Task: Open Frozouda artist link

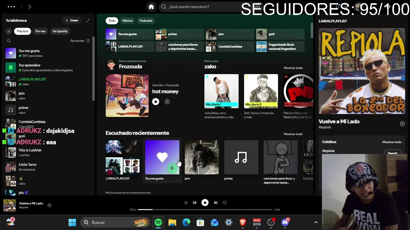Action: pos(130,67)
